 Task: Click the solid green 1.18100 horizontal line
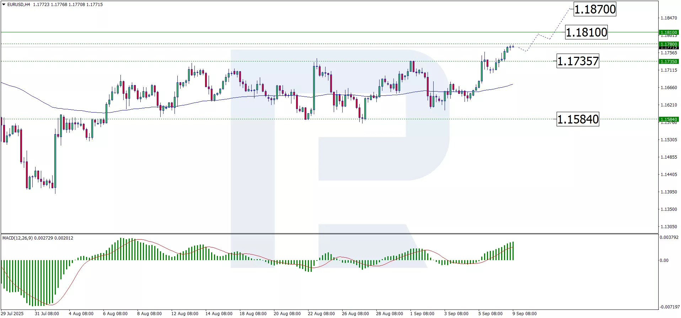click(284, 32)
